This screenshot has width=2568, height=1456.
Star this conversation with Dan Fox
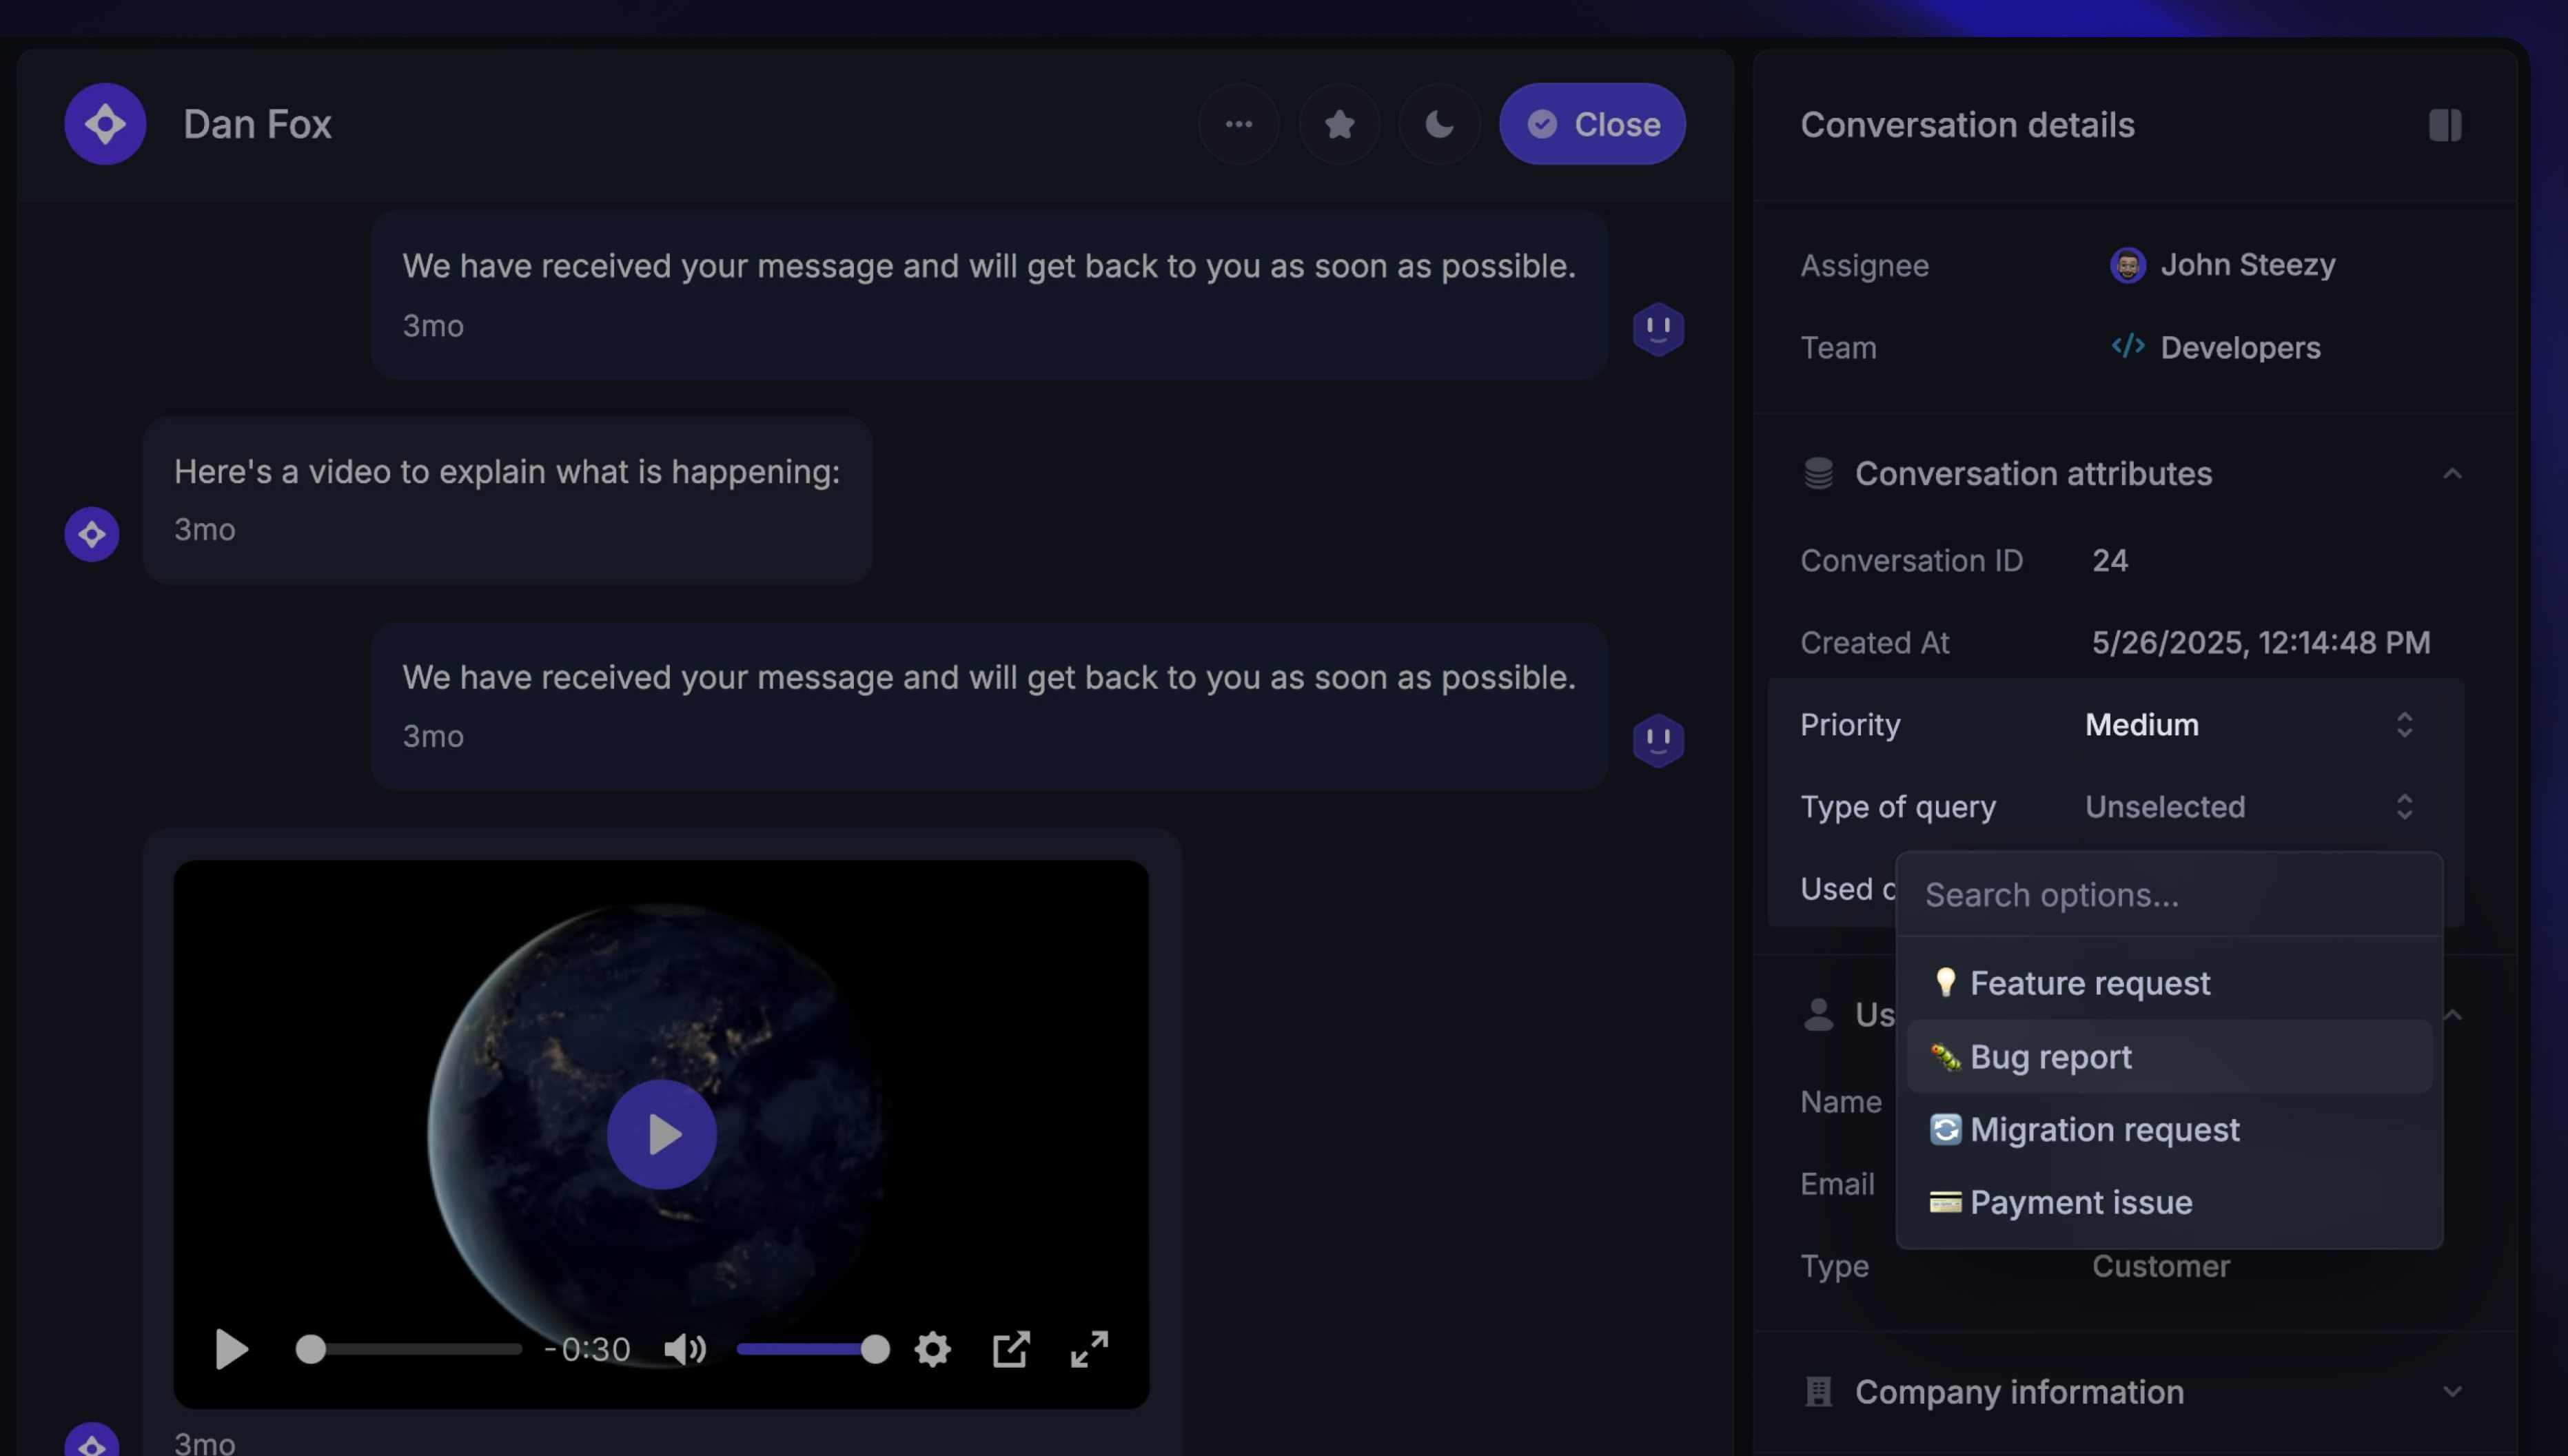click(x=1339, y=124)
